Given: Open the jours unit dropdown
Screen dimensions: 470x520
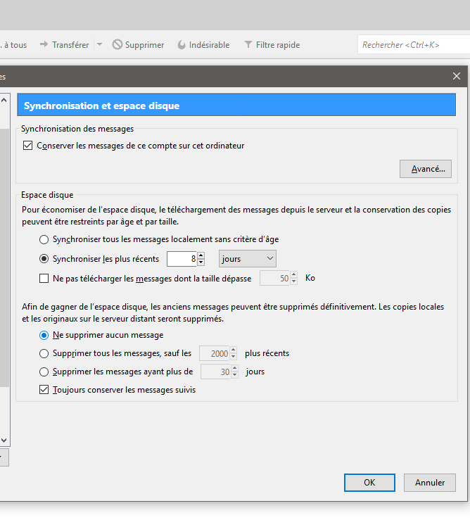Looking at the screenshot, I should [248, 259].
